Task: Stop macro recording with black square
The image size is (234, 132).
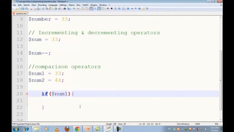Action: point(112,9)
